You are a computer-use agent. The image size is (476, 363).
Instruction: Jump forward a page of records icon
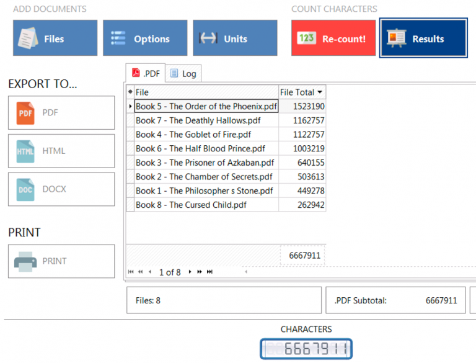(200, 272)
